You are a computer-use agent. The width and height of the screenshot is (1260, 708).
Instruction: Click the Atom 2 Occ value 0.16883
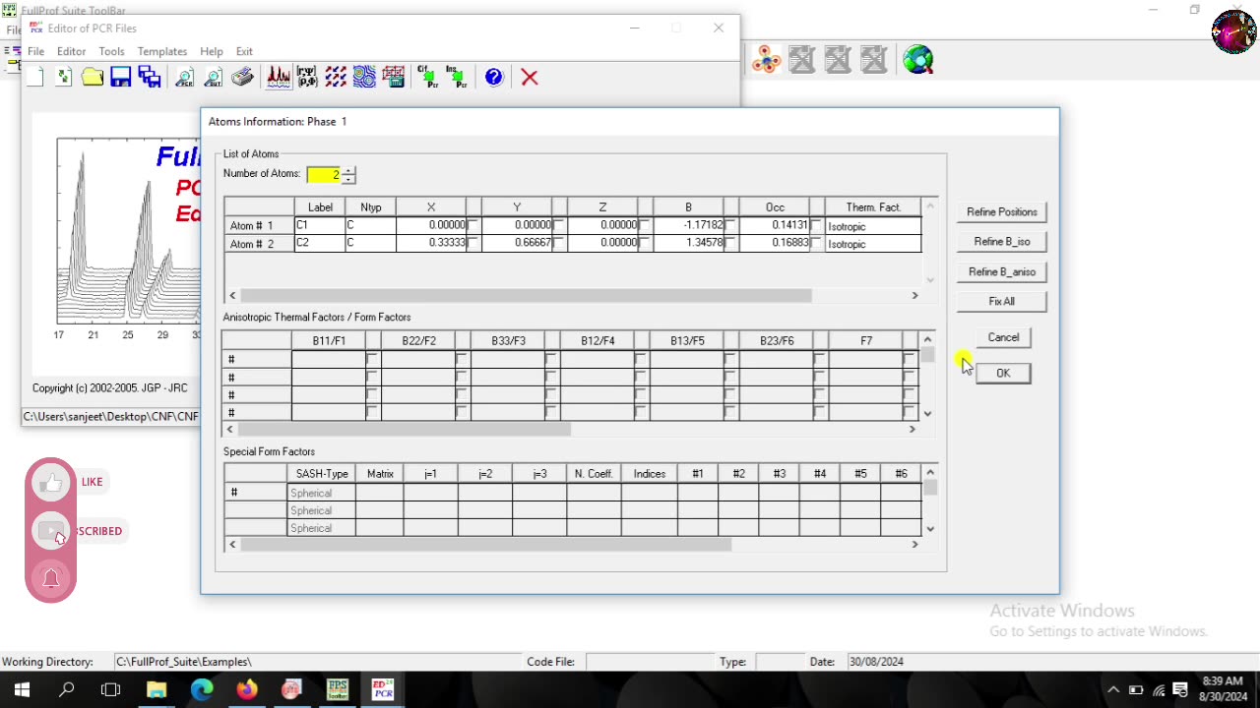tap(775, 243)
